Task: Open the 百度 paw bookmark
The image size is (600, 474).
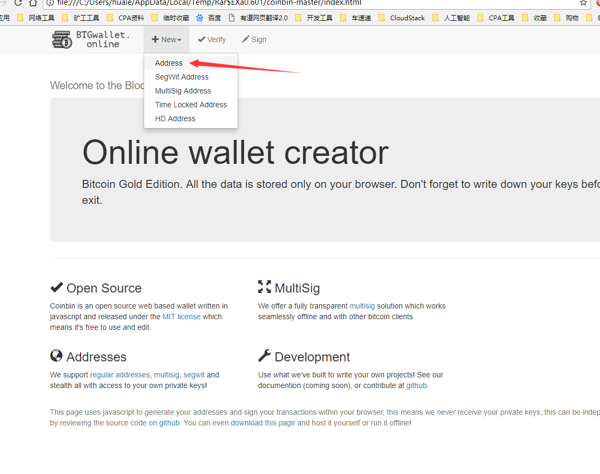Action: 209,18
